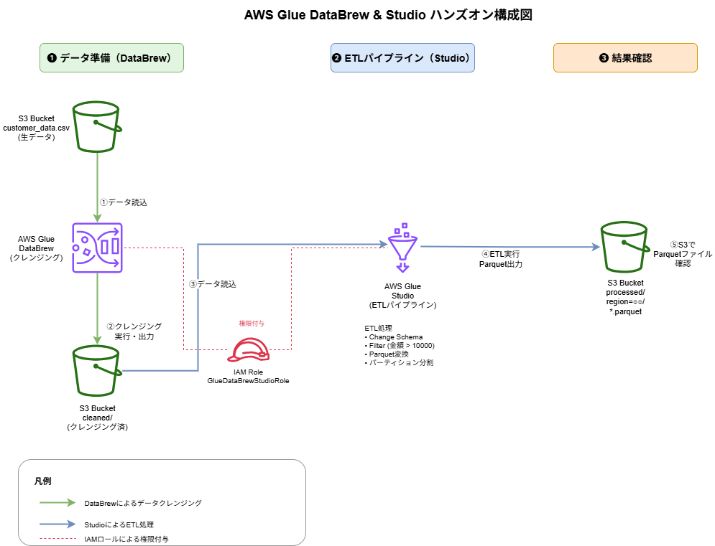
Task: Click the ③データ読込 label
Action: [213, 284]
